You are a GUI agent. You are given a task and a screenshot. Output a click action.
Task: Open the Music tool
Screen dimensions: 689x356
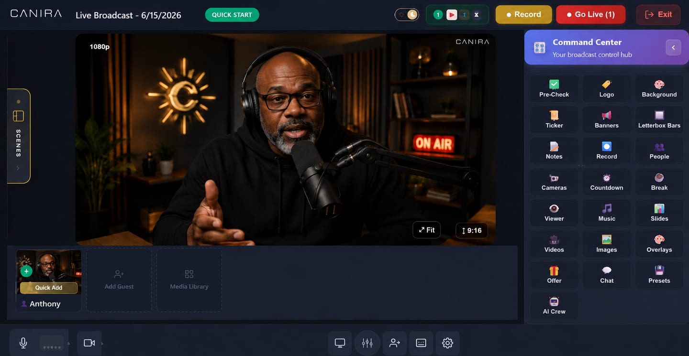[x=607, y=213]
